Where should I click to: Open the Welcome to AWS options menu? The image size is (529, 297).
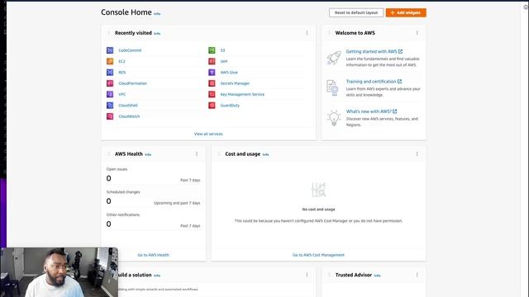[417, 33]
